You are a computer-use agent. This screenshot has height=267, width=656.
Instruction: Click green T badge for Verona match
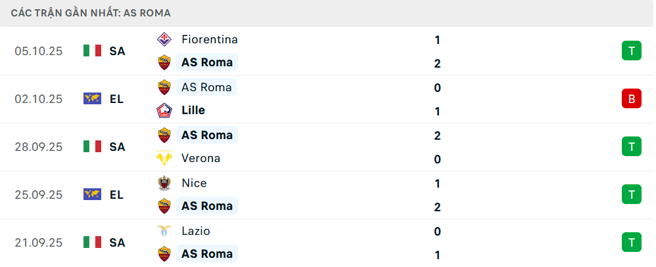click(631, 146)
